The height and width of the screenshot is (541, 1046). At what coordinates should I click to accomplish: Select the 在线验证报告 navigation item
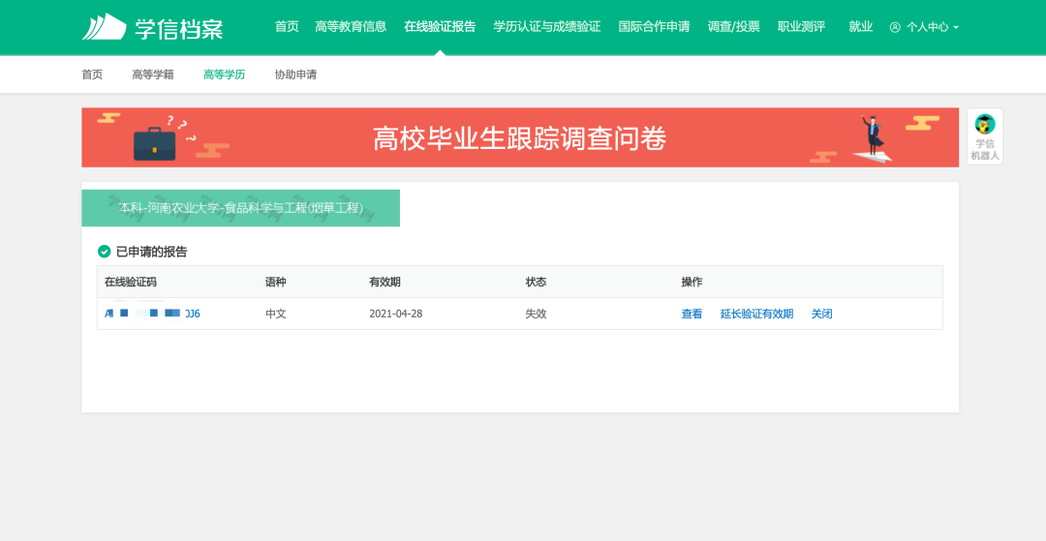440,27
